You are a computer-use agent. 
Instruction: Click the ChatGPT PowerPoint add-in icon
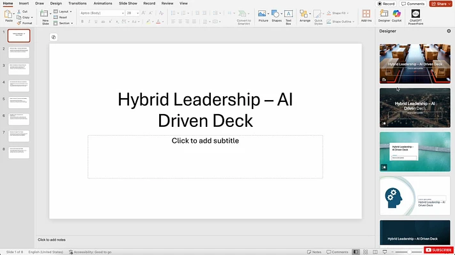415,14
